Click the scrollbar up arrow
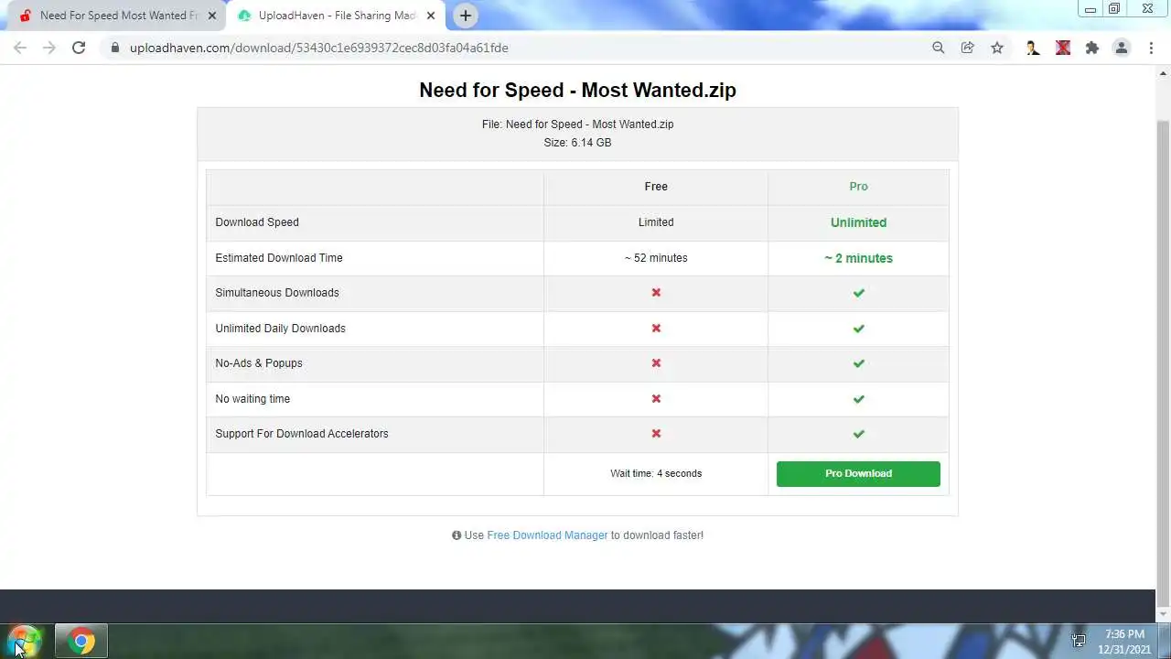This screenshot has height=659, width=1171. [x=1164, y=72]
